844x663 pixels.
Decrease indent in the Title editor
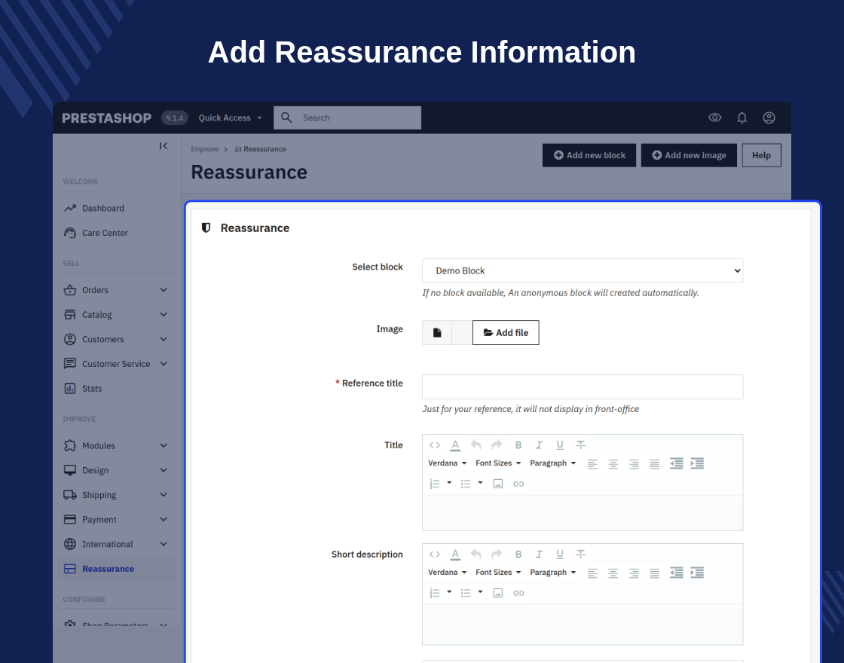[677, 463]
